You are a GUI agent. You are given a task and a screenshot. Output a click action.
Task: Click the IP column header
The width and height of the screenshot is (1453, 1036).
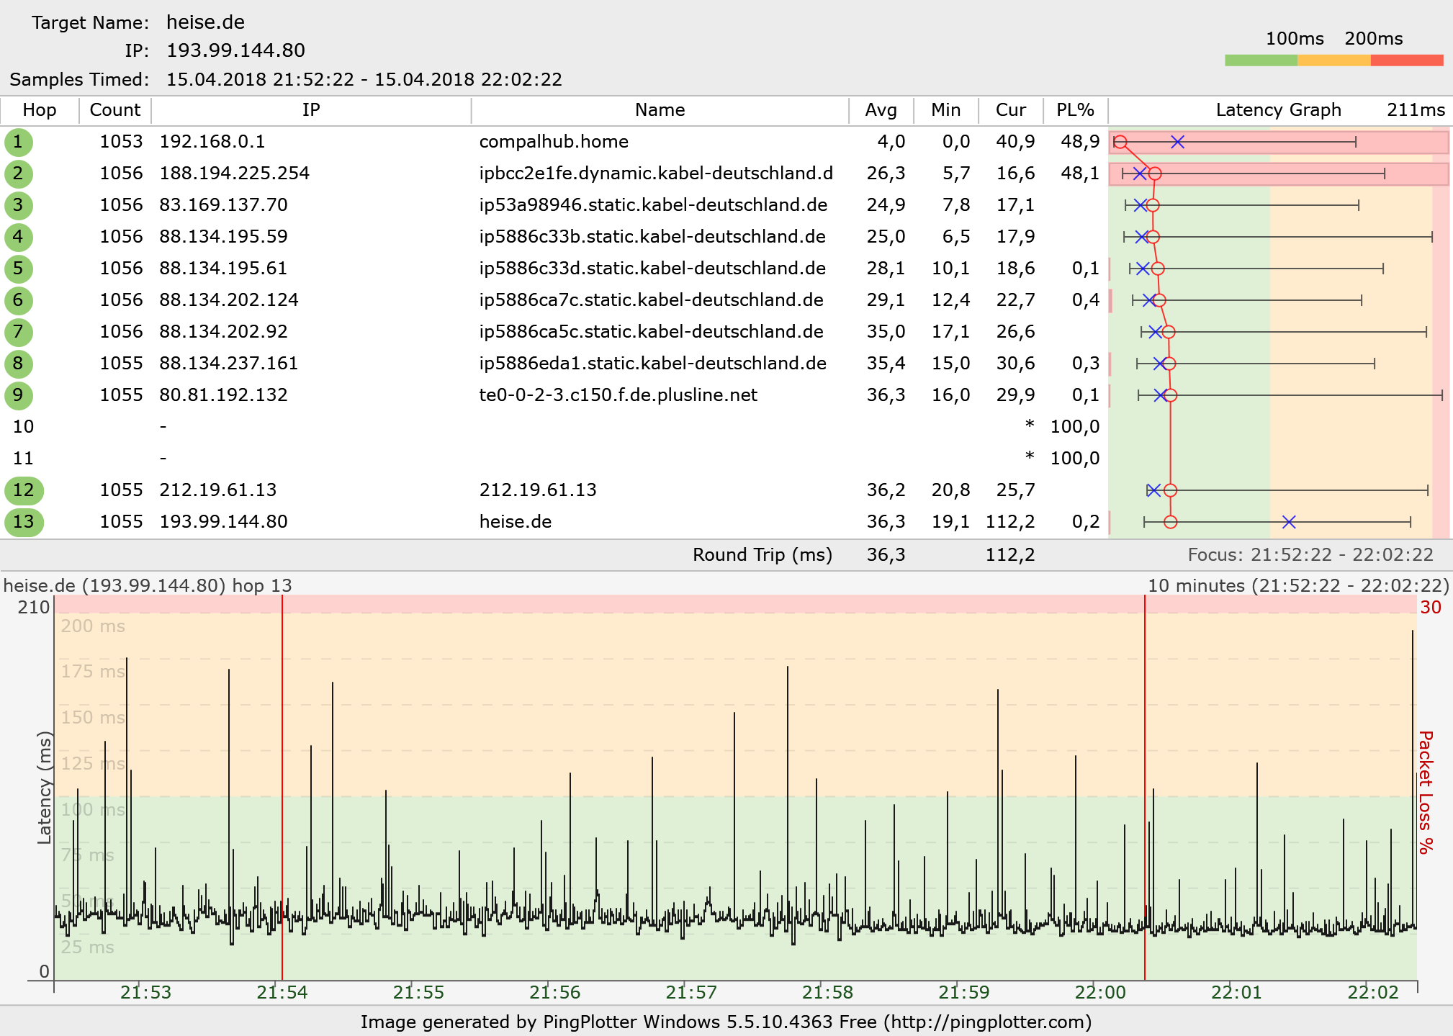[311, 110]
